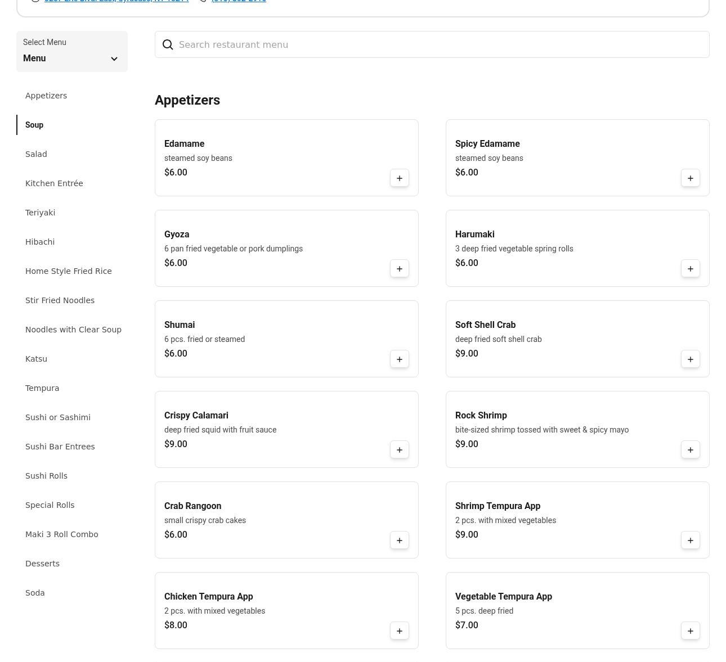Click plus button for Gyoza

pyautogui.click(x=399, y=269)
